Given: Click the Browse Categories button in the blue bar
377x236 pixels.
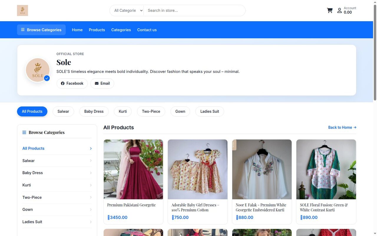Looking at the screenshot, I should (x=41, y=30).
